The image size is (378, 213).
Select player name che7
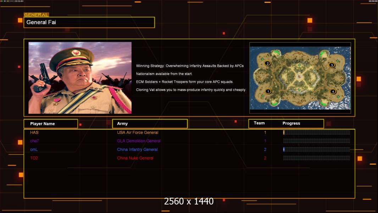pyautogui.click(x=34, y=141)
